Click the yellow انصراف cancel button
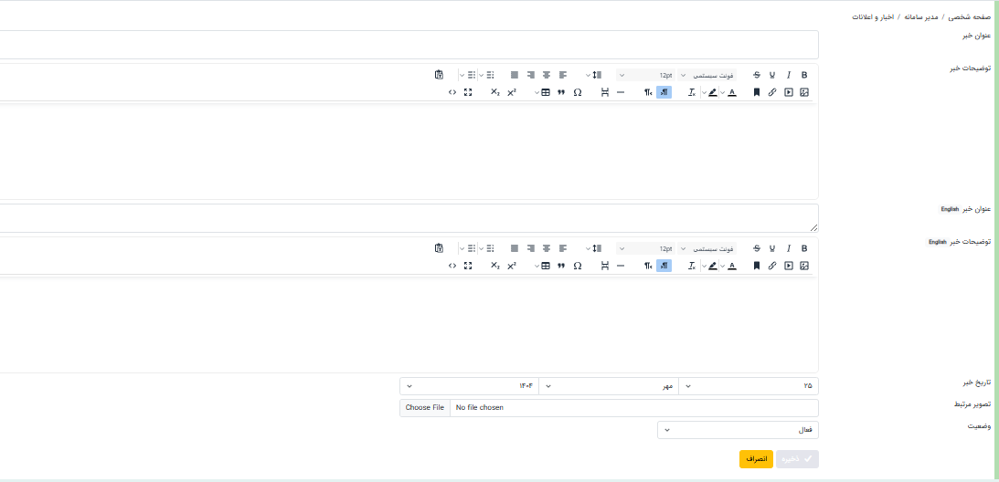The image size is (999, 482). pyautogui.click(x=756, y=459)
